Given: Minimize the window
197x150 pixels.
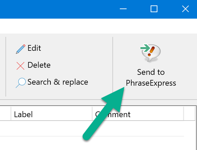Looking at the screenshot, I should click(x=123, y=9).
